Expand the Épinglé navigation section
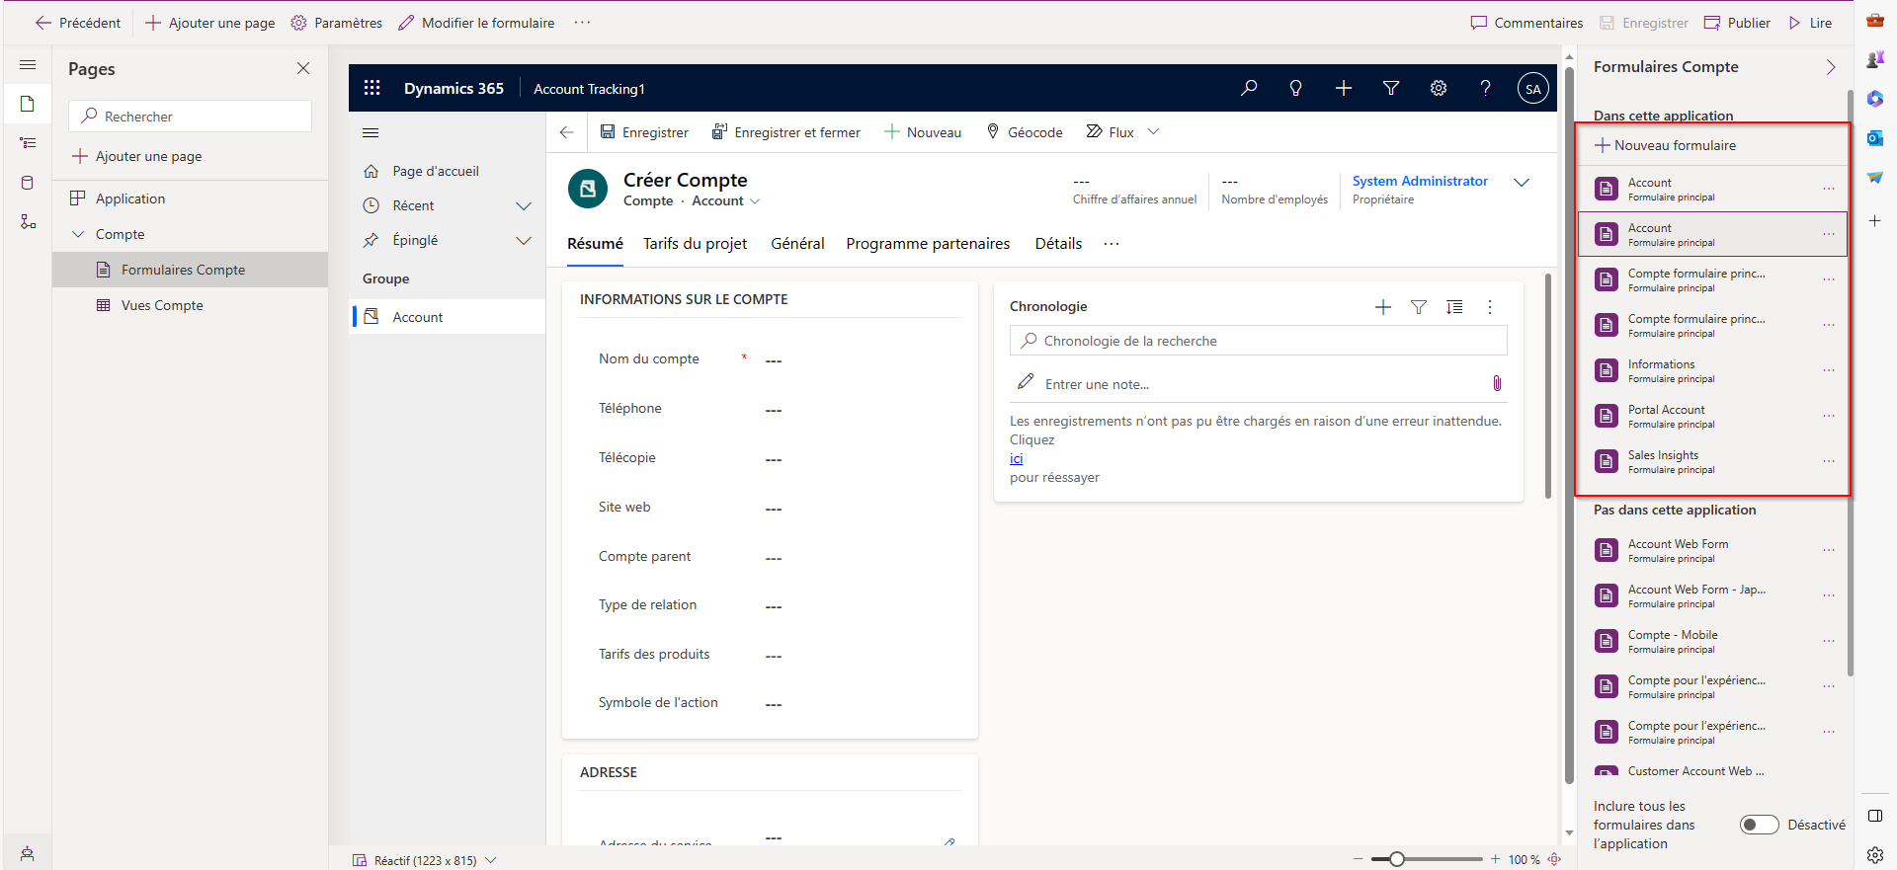 524,240
